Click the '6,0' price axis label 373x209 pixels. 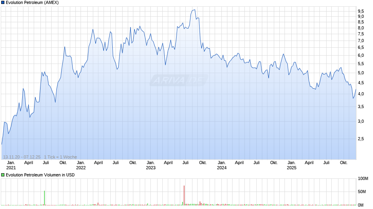(361, 55)
